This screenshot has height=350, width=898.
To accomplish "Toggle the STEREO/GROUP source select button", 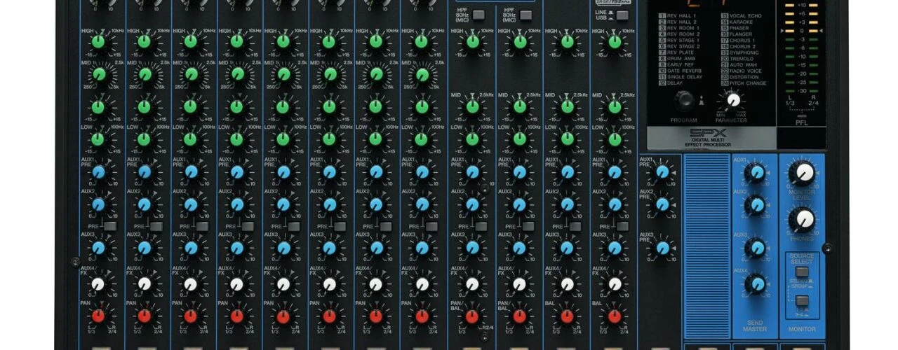I will click(801, 272).
